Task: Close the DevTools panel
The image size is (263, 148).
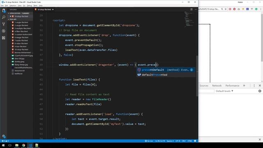Action: [260, 86]
